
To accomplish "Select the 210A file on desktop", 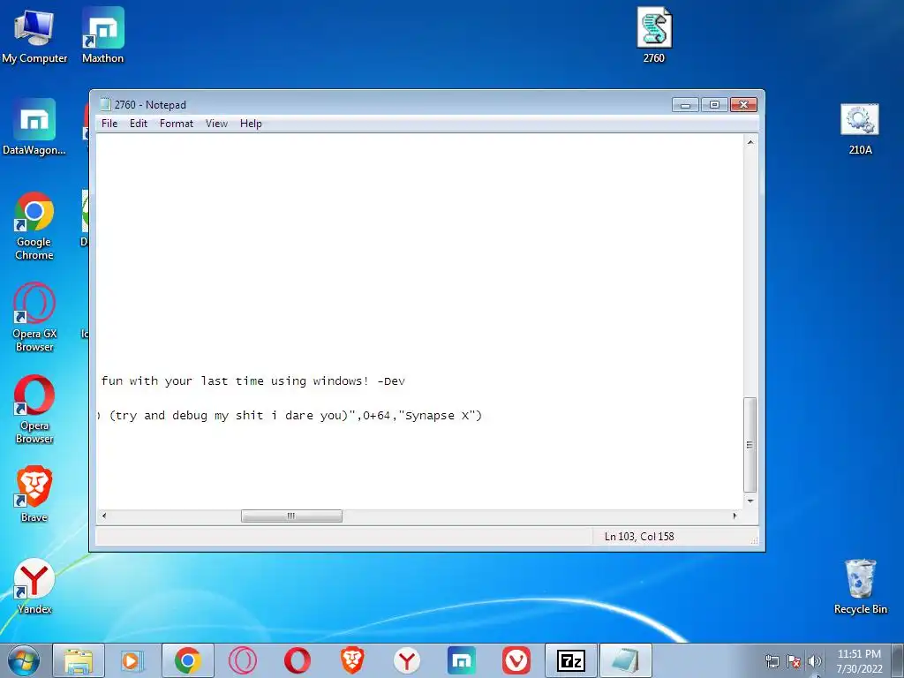I will (860, 129).
